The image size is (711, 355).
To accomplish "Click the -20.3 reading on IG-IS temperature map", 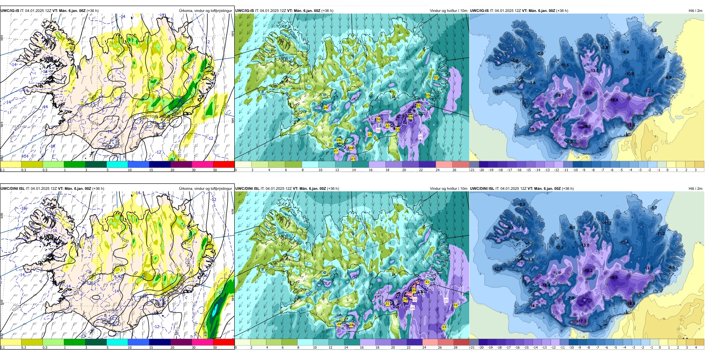I will [586, 127].
